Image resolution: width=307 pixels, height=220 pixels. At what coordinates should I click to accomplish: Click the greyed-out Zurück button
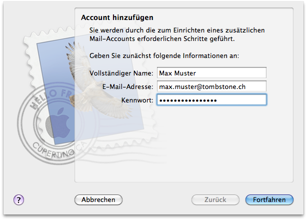[215, 199]
